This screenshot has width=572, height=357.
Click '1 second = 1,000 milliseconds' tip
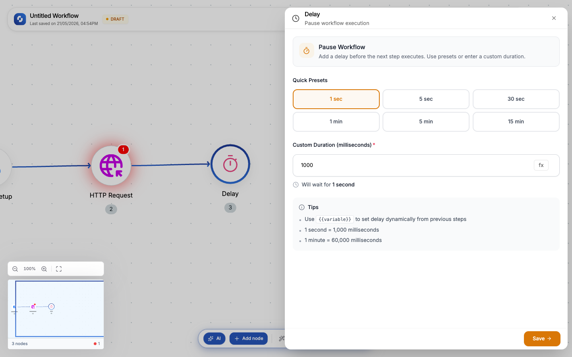pos(342,230)
